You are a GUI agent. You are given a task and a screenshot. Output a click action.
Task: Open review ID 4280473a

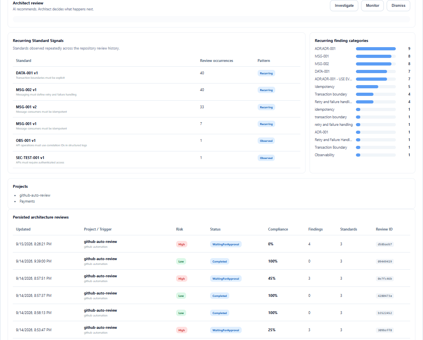[x=385, y=296]
